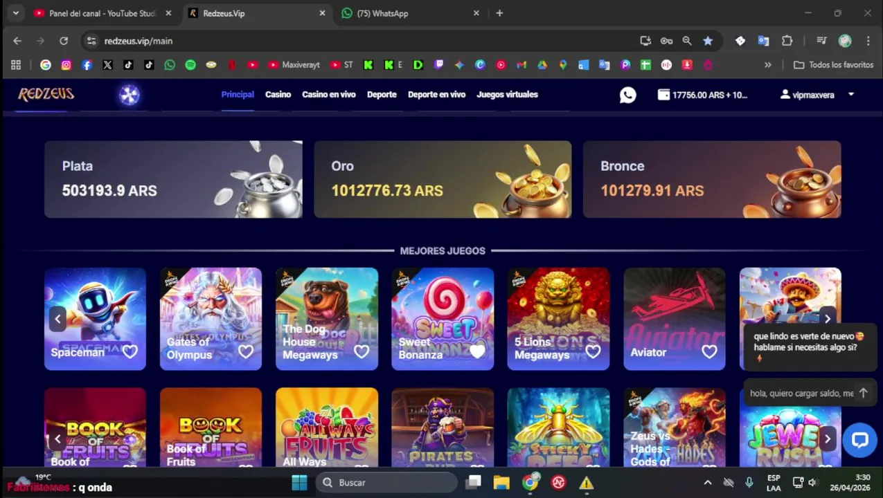883x498 pixels.
Task: Open File Explorer from the taskbar
Action: pyautogui.click(x=501, y=483)
